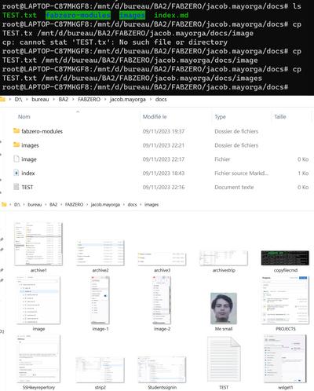Select the Me small photo thumbnail
This screenshot has width=314, height=391.
tap(224, 309)
